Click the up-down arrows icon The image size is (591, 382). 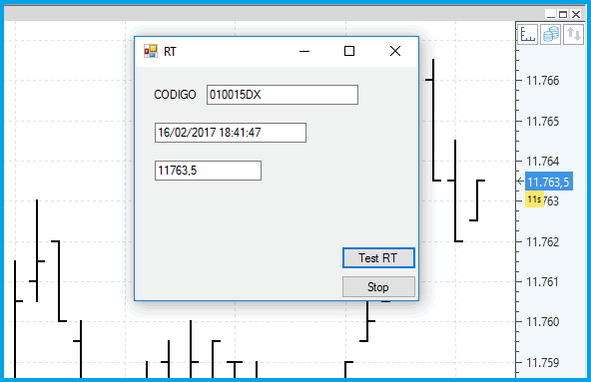(573, 34)
